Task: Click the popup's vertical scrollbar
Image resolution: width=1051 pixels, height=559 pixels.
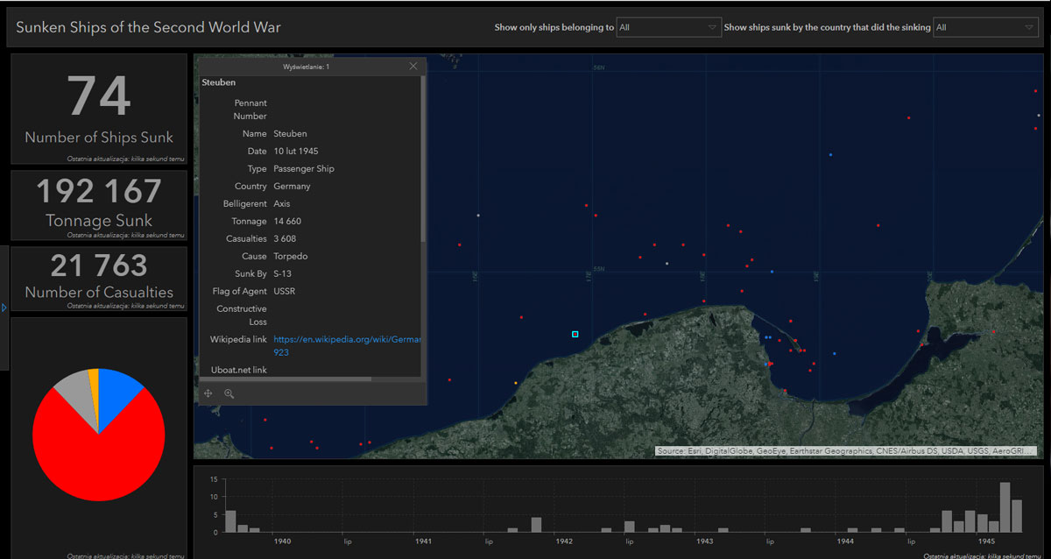Action: (x=424, y=158)
